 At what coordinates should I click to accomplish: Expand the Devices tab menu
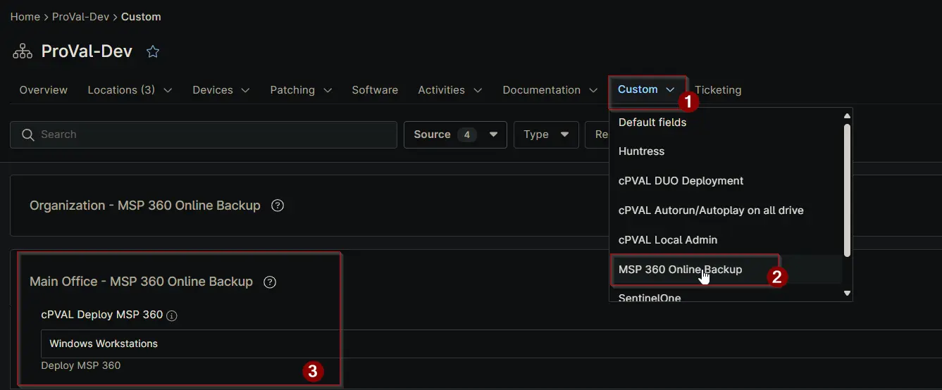pos(221,90)
